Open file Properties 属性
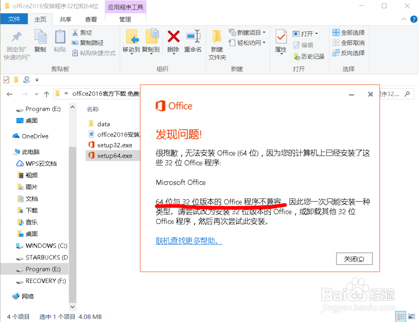The image size is (419, 322). (x=281, y=41)
